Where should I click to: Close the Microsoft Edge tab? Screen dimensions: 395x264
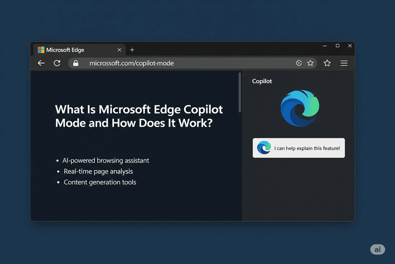click(120, 50)
